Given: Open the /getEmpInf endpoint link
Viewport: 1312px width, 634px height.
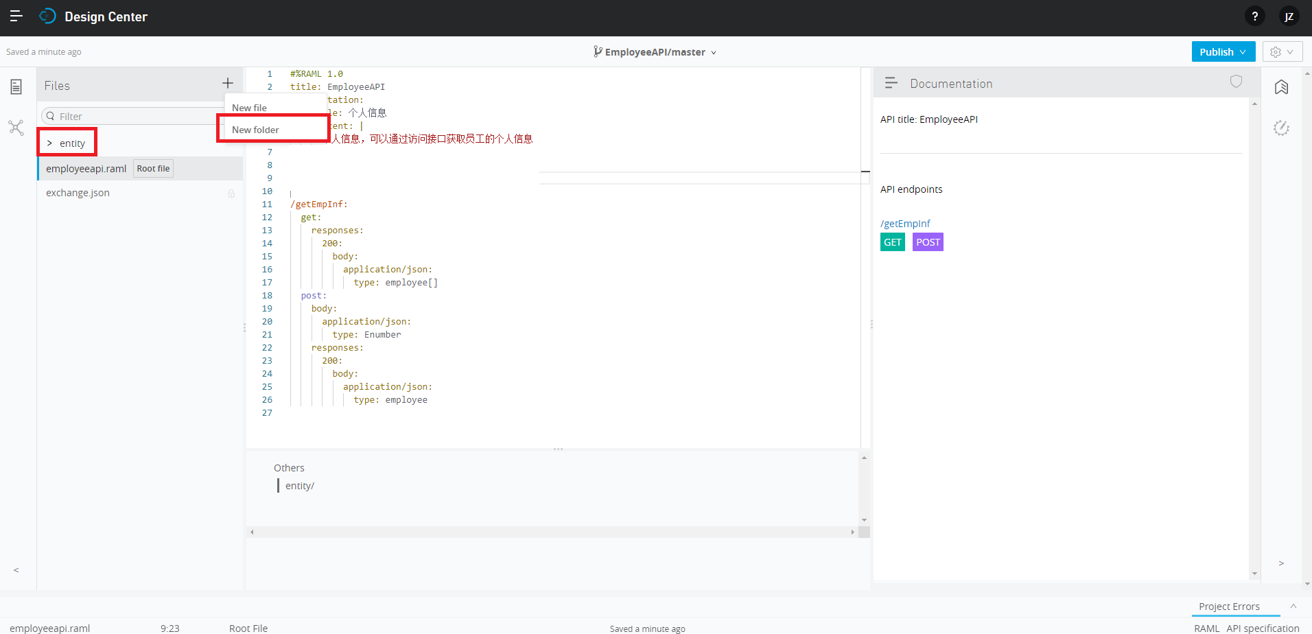Looking at the screenshot, I should (904, 223).
